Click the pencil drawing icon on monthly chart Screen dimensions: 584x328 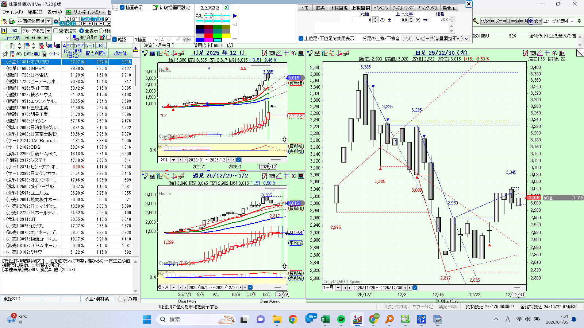pyautogui.click(x=279, y=53)
